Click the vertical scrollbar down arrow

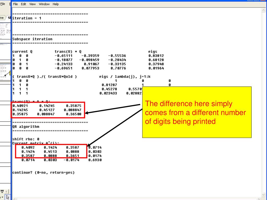click(x=263, y=195)
